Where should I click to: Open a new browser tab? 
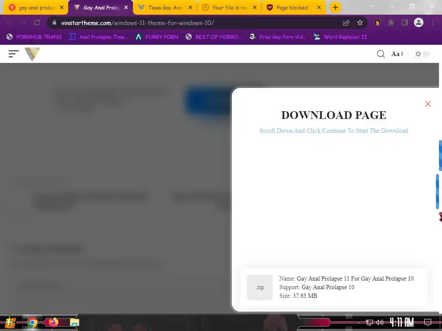click(x=335, y=8)
